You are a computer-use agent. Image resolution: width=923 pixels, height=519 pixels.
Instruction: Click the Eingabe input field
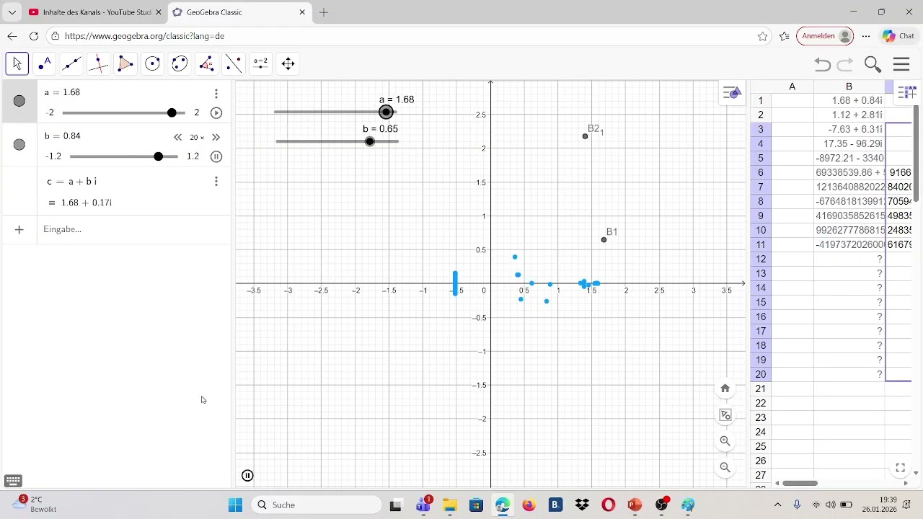134,229
